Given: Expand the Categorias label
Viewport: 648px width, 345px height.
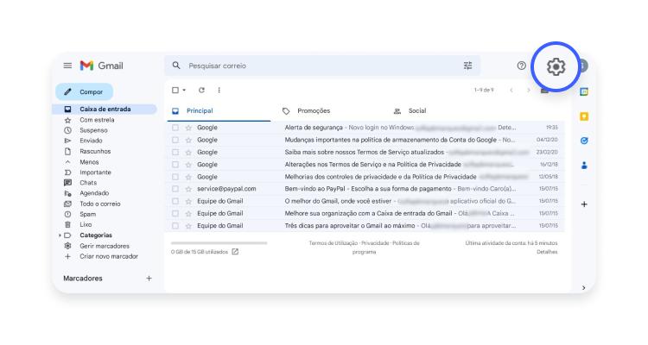Looking at the screenshot, I should [x=60, y=235].
